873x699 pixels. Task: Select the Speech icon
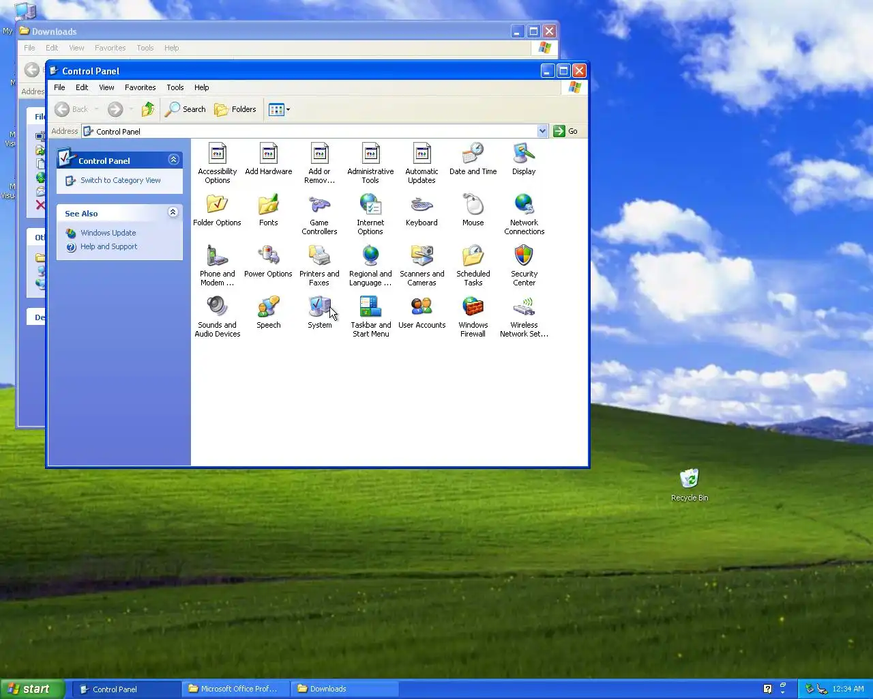(269, 313)
